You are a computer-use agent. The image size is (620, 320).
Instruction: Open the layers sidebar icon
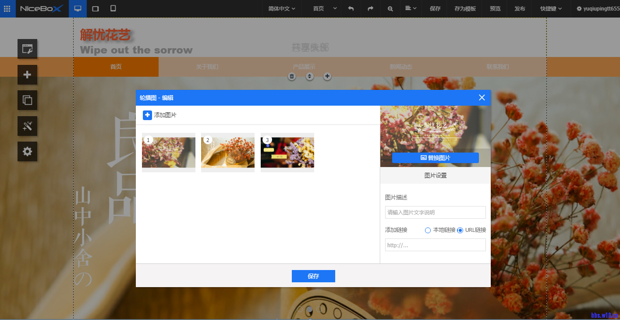pos(27,100)
